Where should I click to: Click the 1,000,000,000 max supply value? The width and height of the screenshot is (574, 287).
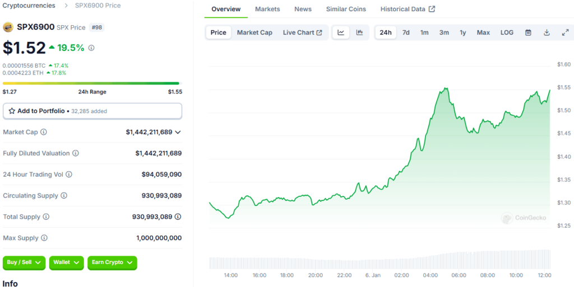(x=159, y=238)
